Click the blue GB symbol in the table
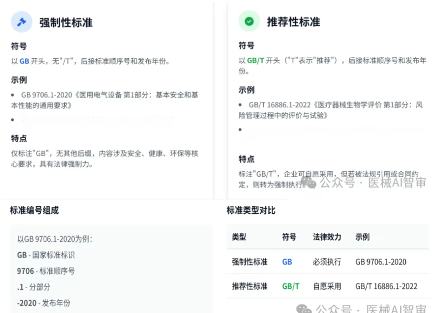This screenshot has width=435, height=313. 286,262
